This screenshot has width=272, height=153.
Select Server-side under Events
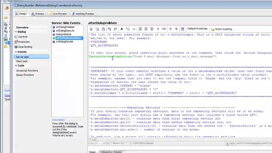click(x=31, y=57)
